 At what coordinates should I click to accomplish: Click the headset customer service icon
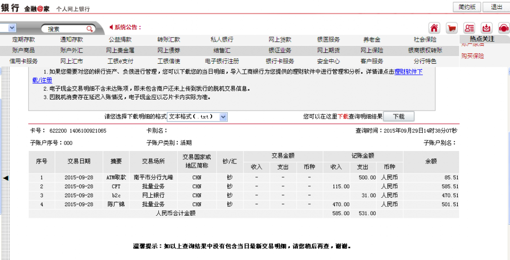tap(504, 28)
